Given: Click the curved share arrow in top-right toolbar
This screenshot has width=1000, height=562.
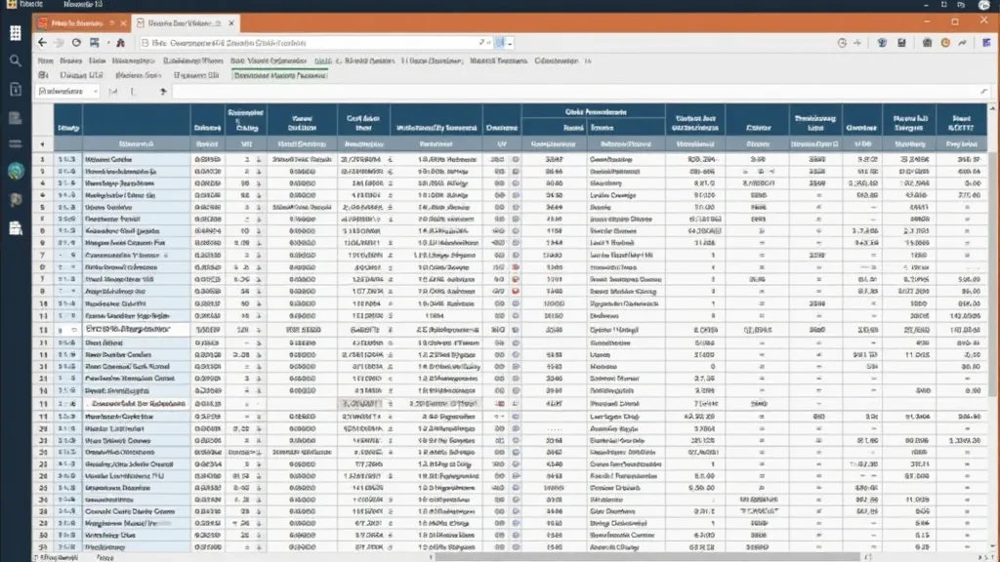Looking at the screenshot, I should pyautogui.click(x=962, y=43).
